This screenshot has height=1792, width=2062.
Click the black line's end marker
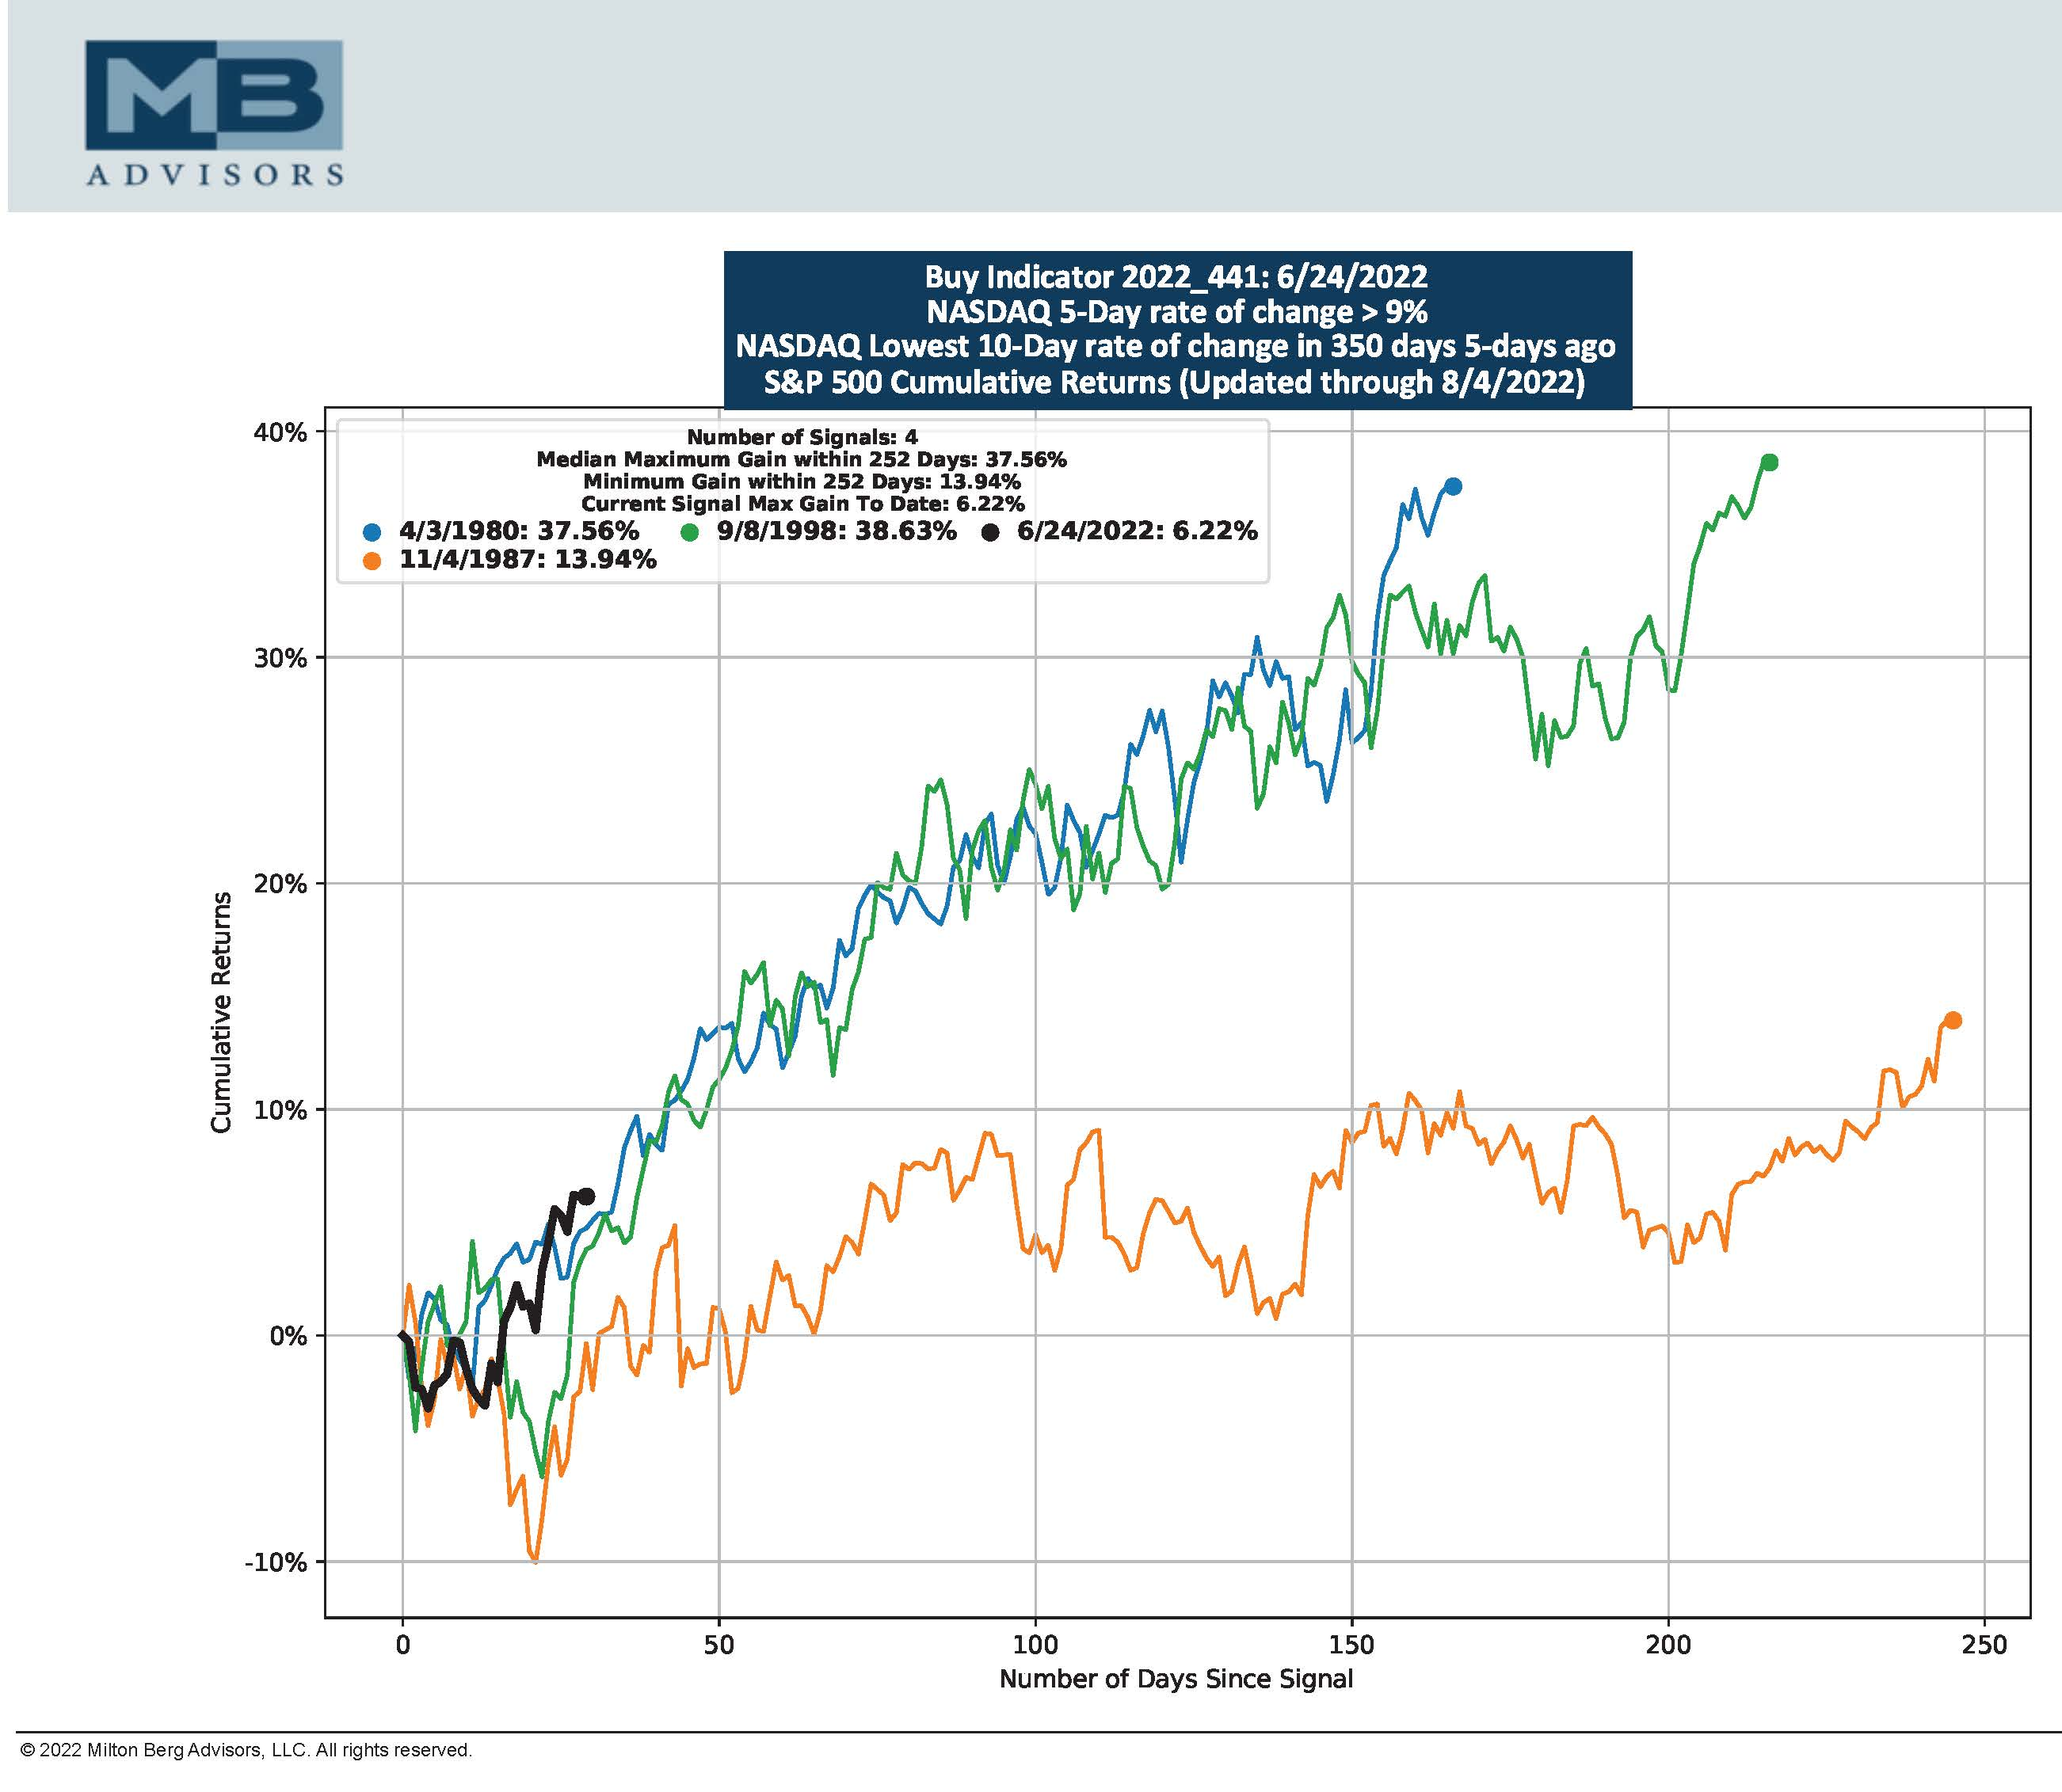click(587, 1196)
